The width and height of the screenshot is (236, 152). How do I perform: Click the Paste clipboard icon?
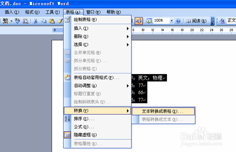(52, 21)
